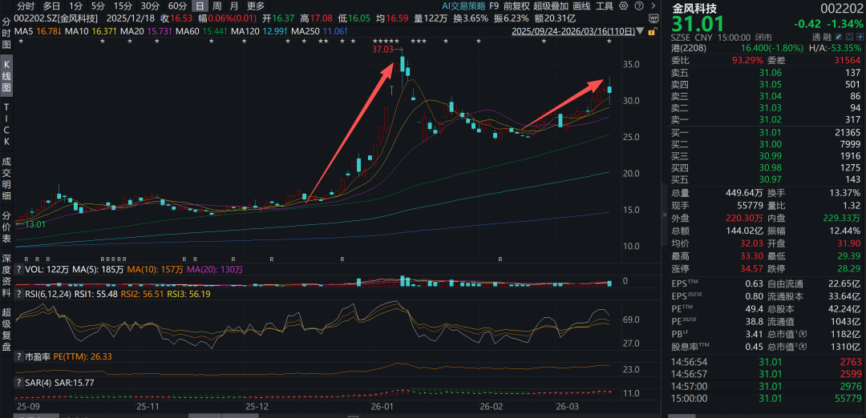Click the pencil note icon beside 通融
This screenshot has height=418, width=866.
(840, 38)
